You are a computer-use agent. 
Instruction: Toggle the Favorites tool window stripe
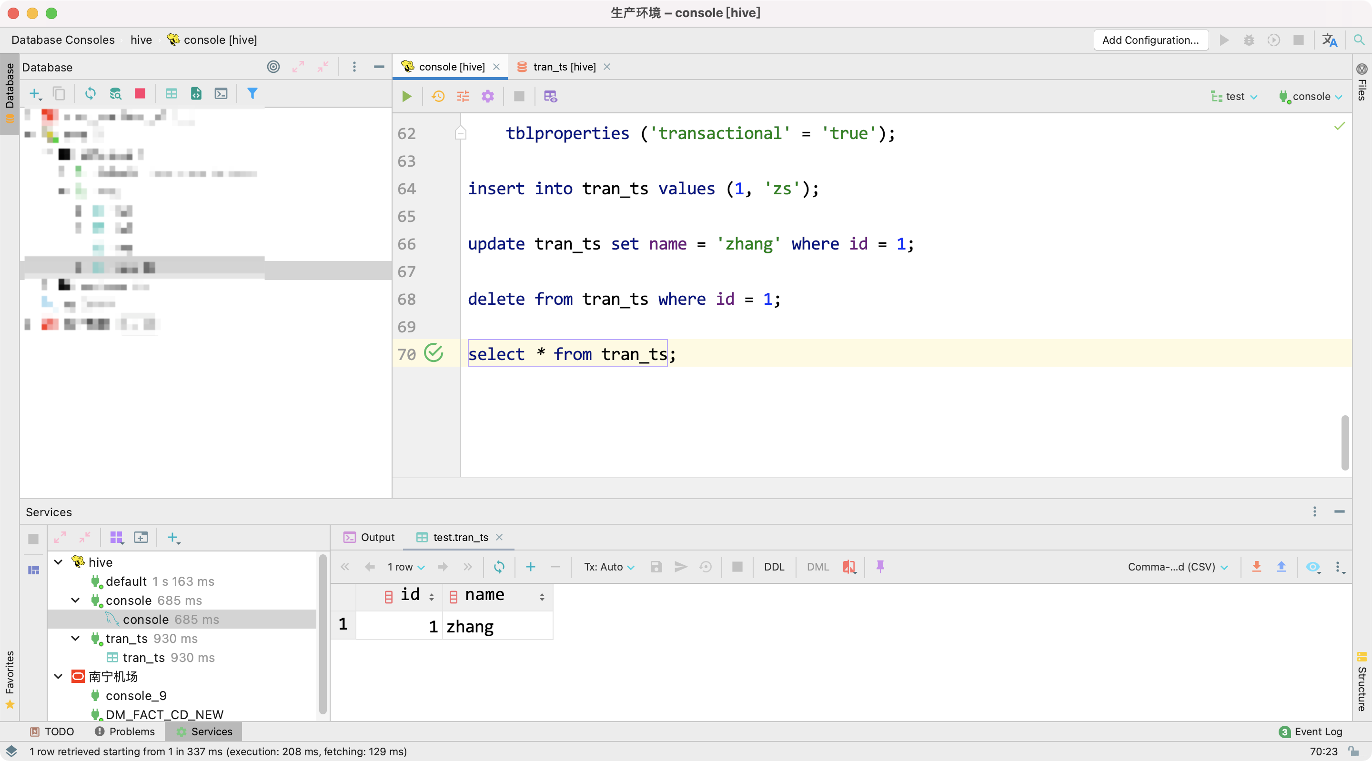pos(10,680)
